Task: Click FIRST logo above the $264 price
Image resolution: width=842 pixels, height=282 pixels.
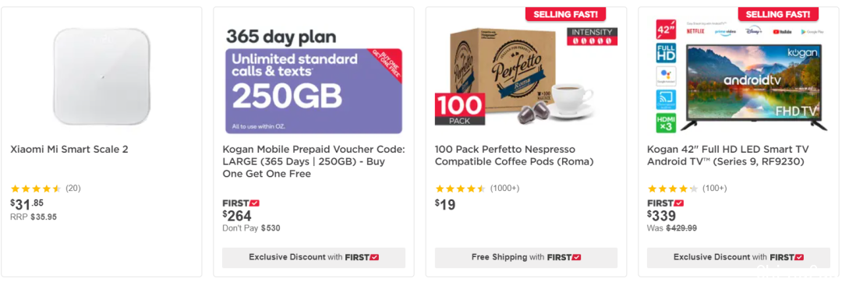Action: [241, 203]
